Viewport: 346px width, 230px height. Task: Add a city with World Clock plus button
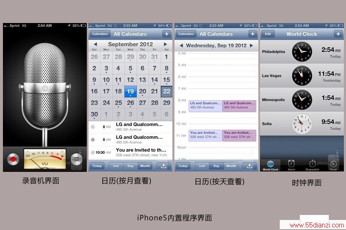pos(338,34)
